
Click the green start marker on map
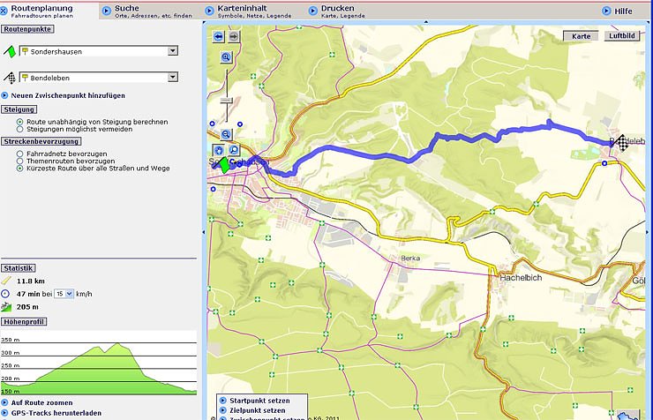tap(224, 164)
